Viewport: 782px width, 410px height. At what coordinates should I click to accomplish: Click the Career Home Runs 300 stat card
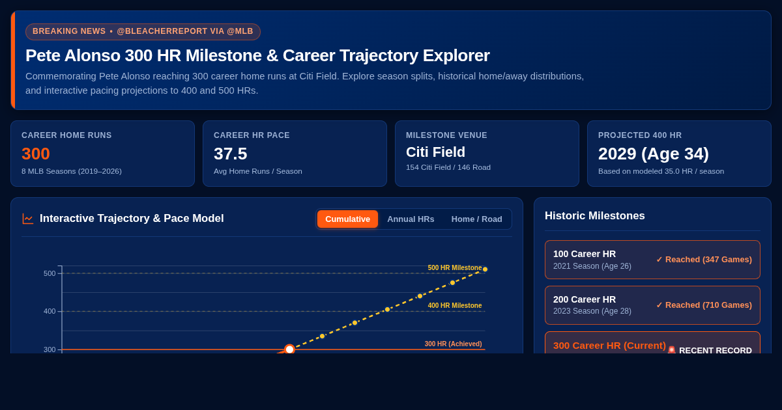click(x=102, y=154)
